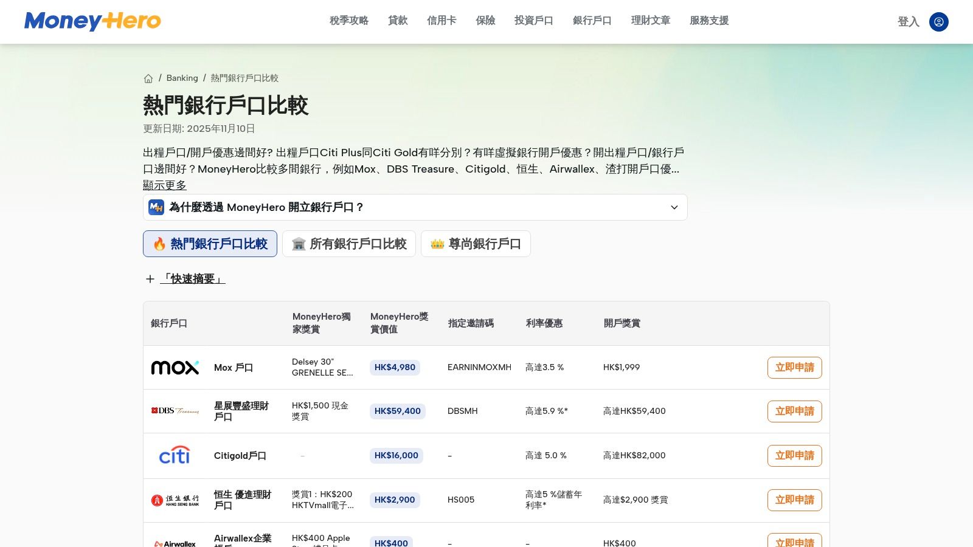Viewport: 973px width, 547px height.
Task: Click the Mox bank logo
Action: [x=175, y=368]
